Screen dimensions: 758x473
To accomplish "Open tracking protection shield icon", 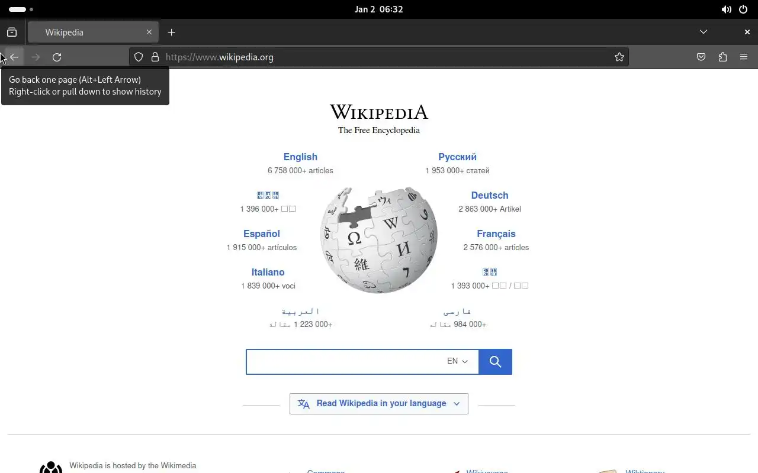I will pyautogui.click(x=139, y=57).
